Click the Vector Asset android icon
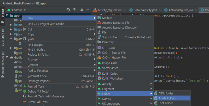 (x=99, y=68)
